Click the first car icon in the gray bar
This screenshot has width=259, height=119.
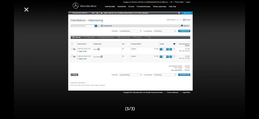click(93, 13)
